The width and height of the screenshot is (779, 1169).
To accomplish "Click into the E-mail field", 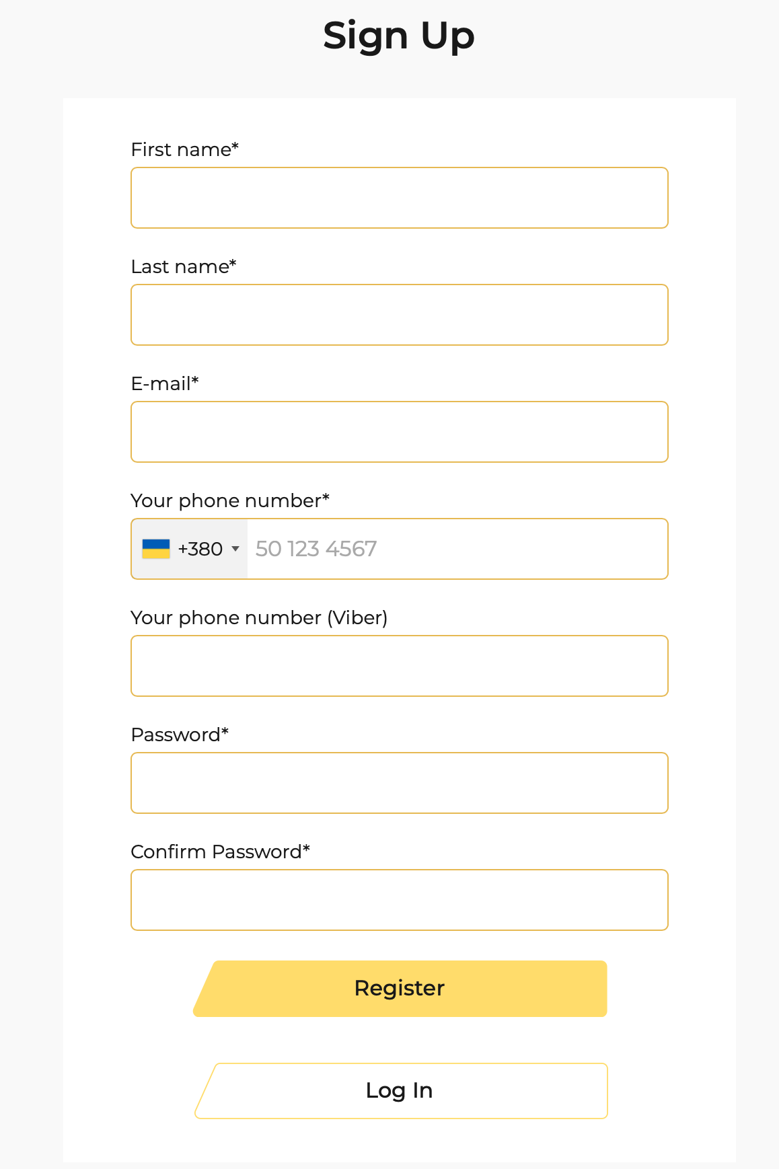I will [x=400, y=432].
